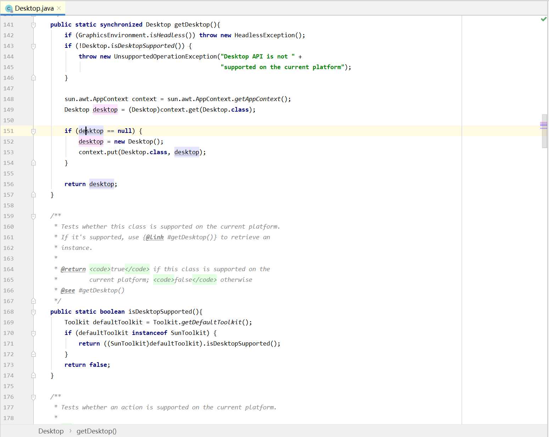Image resolution: width=549 pixels, height=437 pixels.
Task: Click the @link tag in Javadoc
Action: [x=155, y=237]
